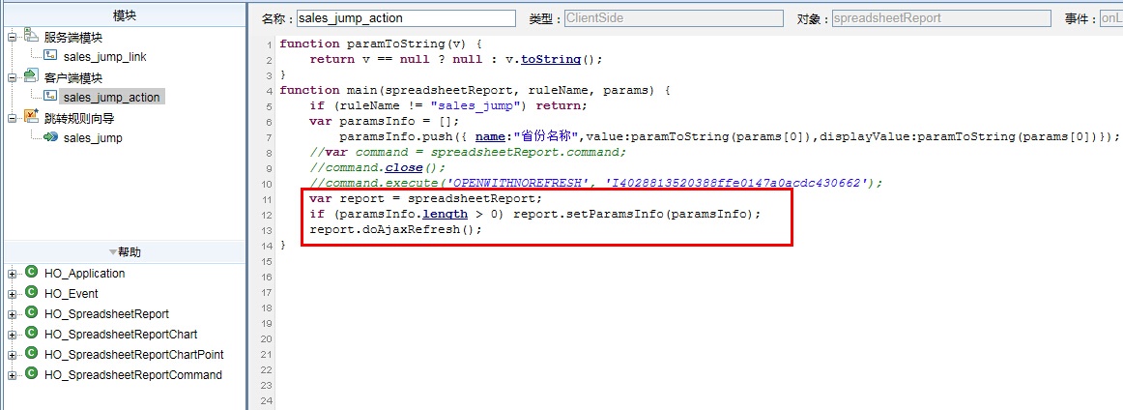Expand the HO_SpreadsheetReportChart help node

tap(12, 335)
